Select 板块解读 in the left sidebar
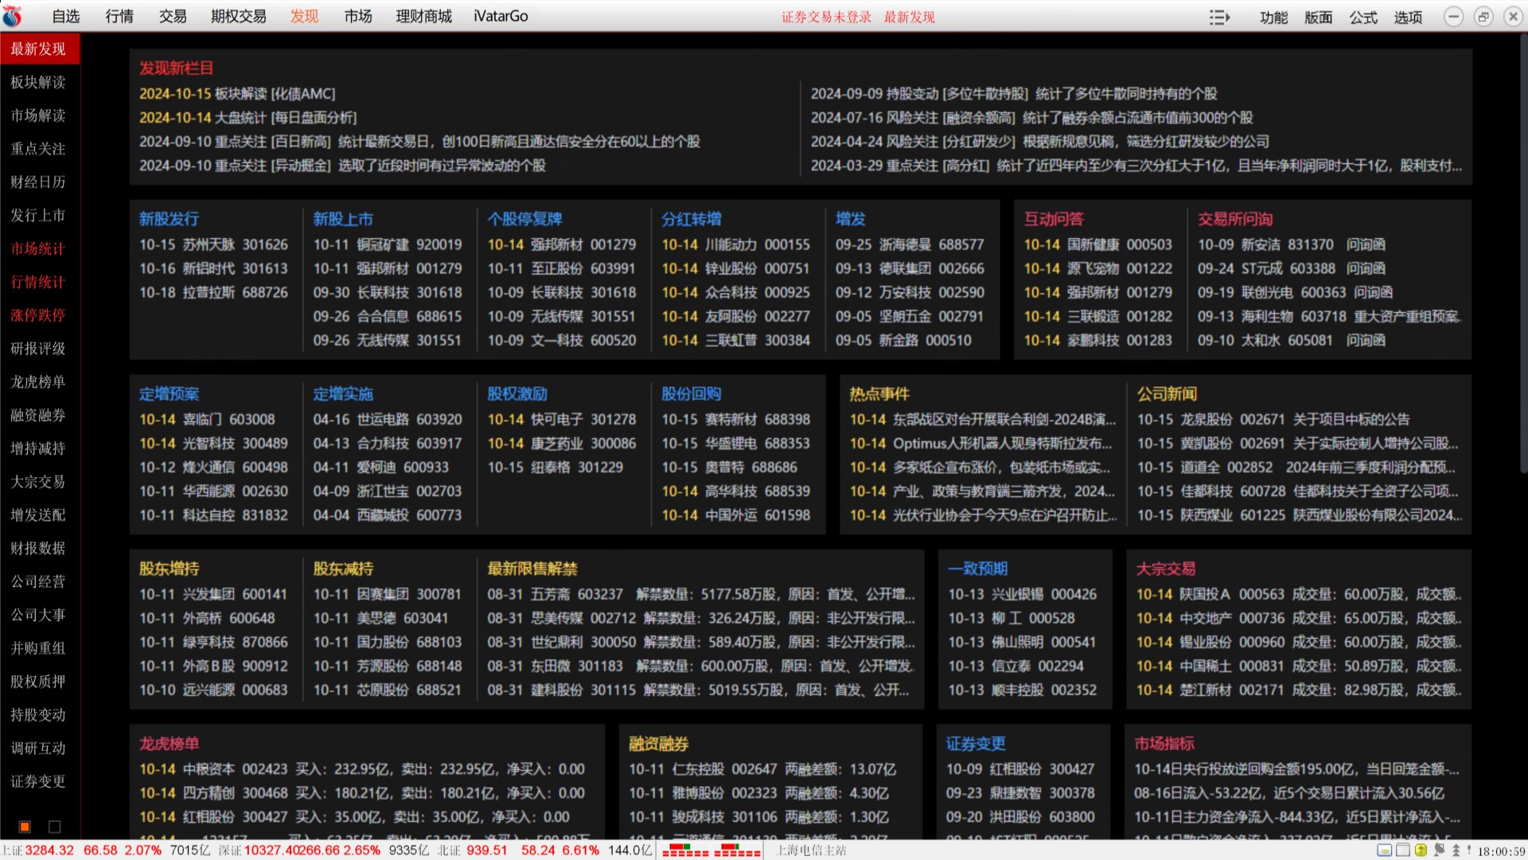This screenshot has width=1528, height=860. 40,82
